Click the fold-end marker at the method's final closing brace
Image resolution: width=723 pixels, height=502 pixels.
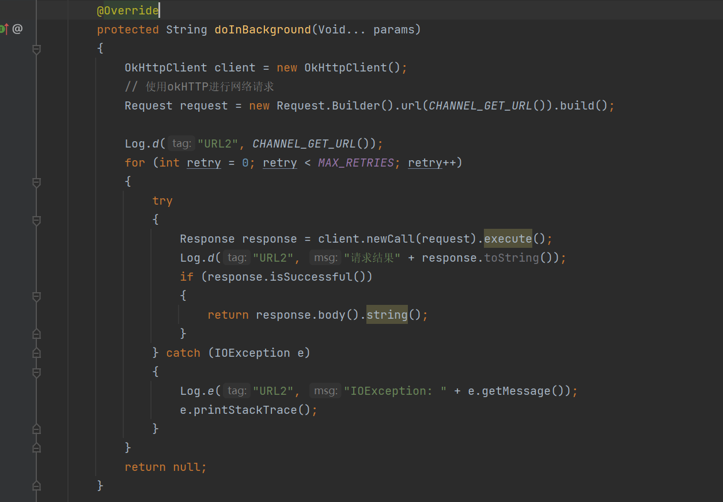pyautogui.click(x=36, y=486)
